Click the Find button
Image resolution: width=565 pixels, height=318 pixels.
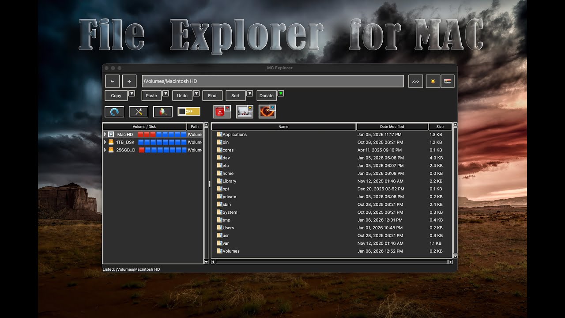pos(212,95)
